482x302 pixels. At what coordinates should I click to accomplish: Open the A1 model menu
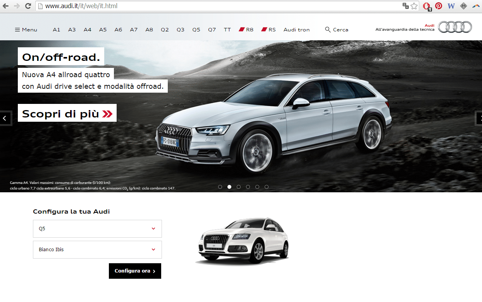57,29
